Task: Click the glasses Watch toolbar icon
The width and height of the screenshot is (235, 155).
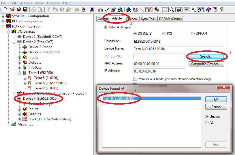Action: point(187,9)
